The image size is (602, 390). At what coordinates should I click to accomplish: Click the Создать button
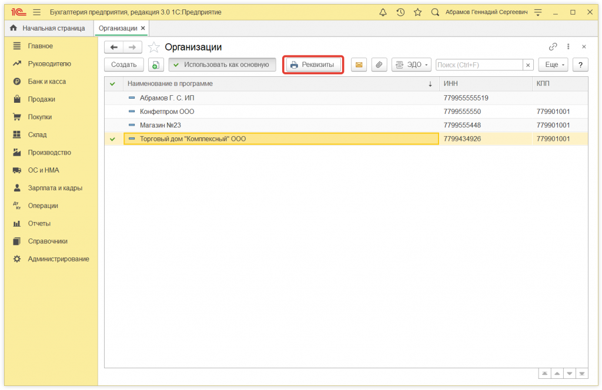pos(124,65)
